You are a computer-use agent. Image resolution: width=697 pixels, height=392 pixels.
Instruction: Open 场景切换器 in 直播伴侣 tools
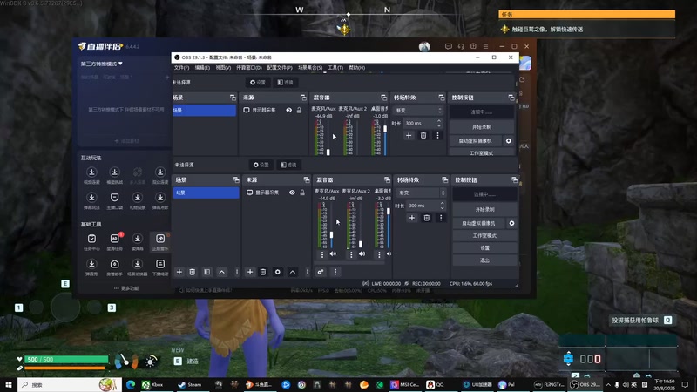[x=138, y=267]
